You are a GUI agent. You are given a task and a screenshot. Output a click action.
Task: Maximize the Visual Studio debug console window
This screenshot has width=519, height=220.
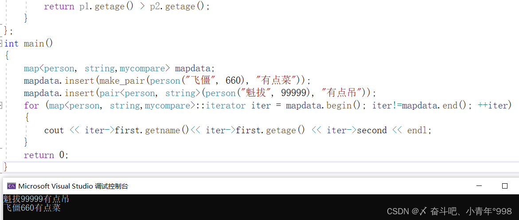504,186
